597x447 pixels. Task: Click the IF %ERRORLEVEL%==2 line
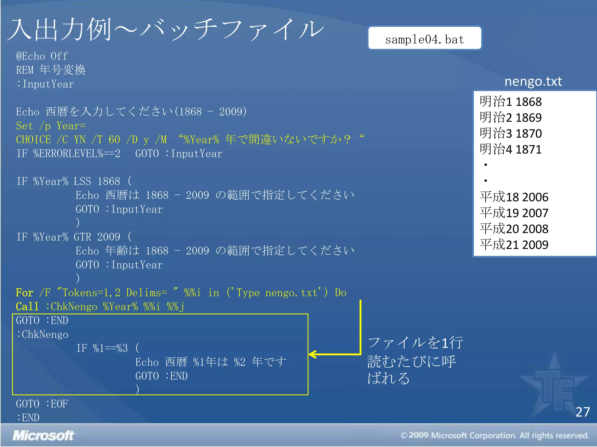coord(119,153)
